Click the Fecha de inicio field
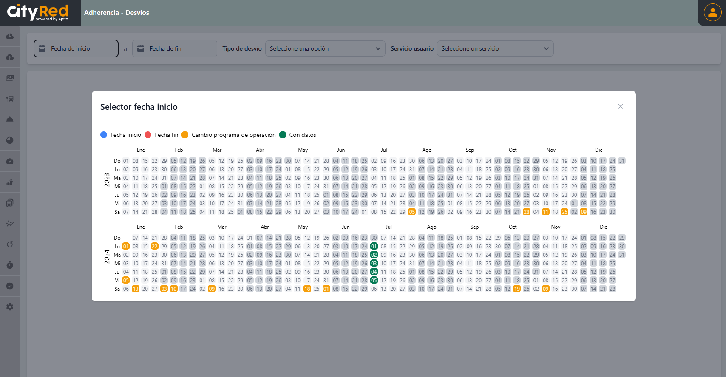726x377 pixels. click(76, 48)
